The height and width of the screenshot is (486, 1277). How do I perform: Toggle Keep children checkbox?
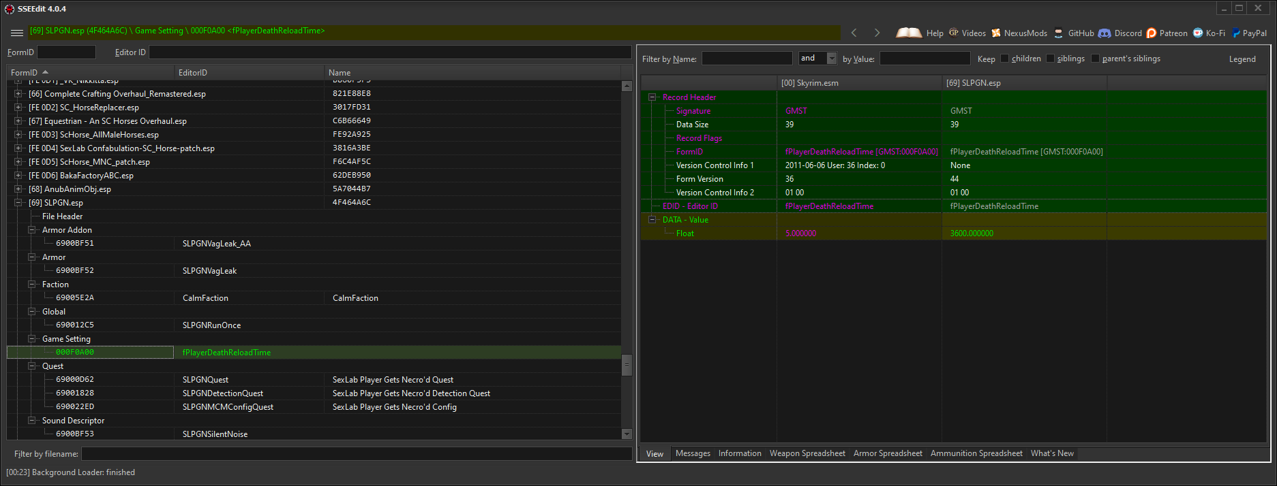[1004, 59]
